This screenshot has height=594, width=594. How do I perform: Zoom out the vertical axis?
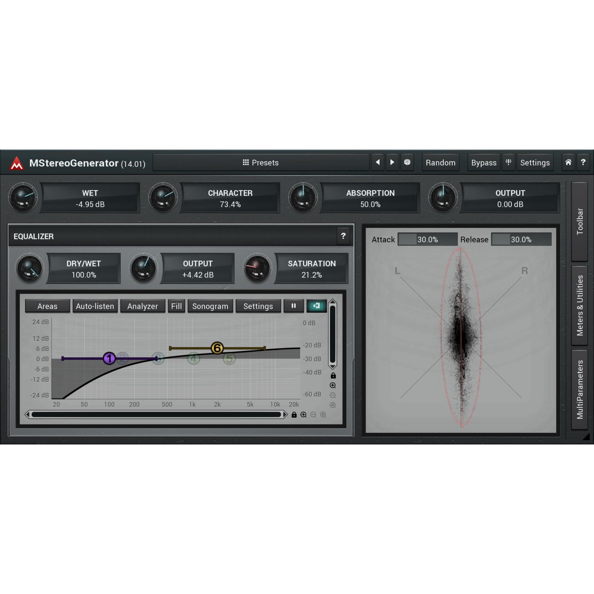pyautogui.click(x=333, y=395)
